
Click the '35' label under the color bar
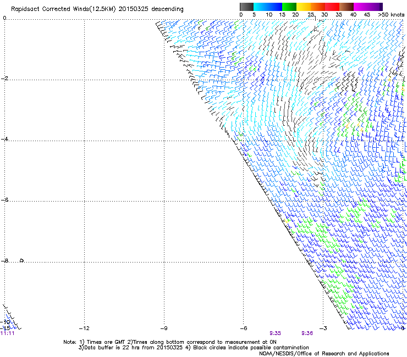coord(339,14)
